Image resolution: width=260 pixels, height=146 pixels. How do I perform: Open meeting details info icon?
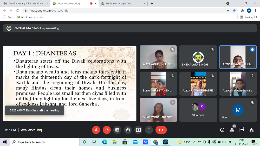[x=222, y=130]
